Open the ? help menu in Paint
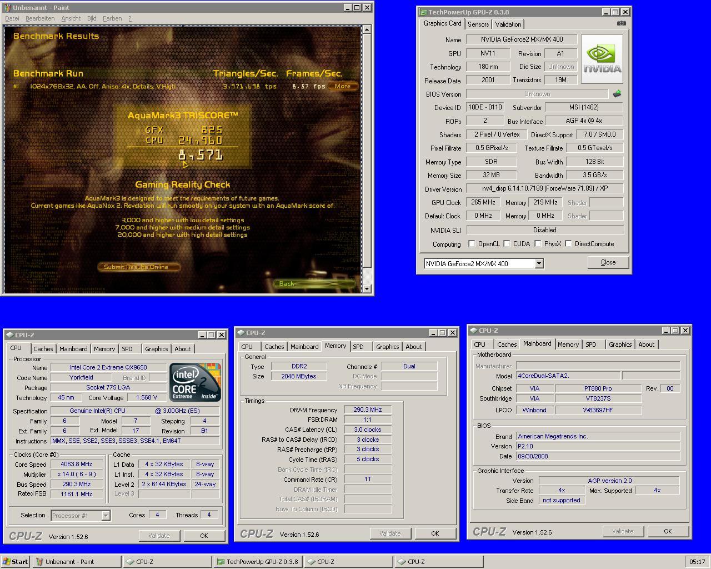Viewport: 711px width, 569px height. click(130, 18)
